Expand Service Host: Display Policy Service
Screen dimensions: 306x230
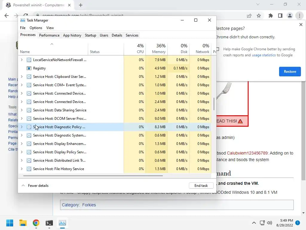coord(22,152)
